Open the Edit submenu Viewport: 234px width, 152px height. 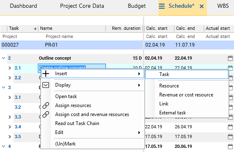(x=93, y=132)
